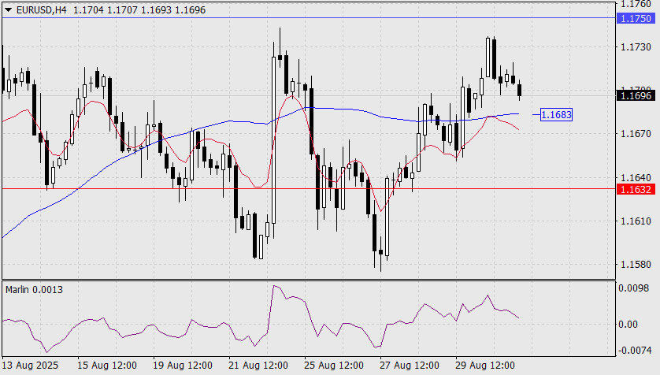Select the 1.1580 price axis value
Image resolution: width=660 pixels, height=375 pixels.
636,264
